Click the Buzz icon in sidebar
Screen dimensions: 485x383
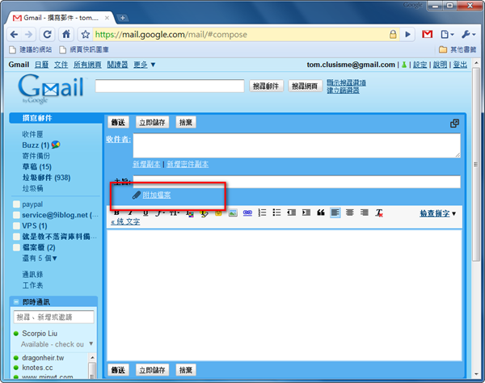[56, 145]
